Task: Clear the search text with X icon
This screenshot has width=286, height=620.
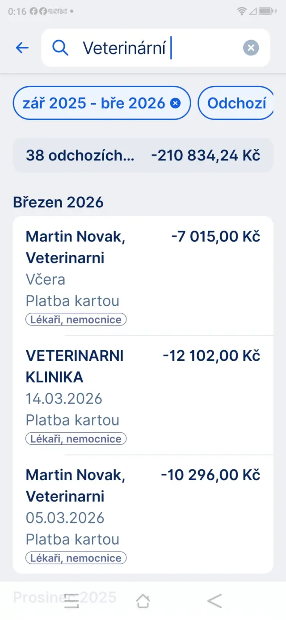Action: (x=251, y=48)
